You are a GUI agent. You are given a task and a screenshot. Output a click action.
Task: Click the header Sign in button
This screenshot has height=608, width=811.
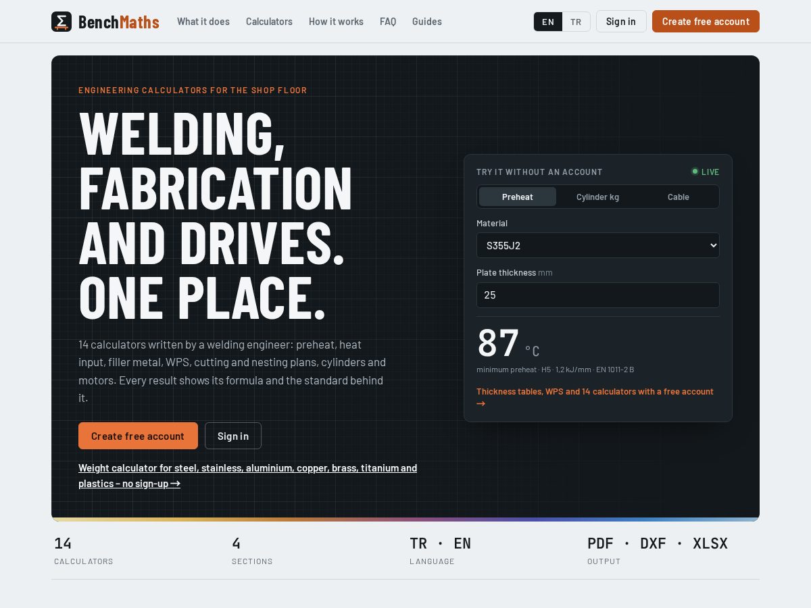point(621,22)
